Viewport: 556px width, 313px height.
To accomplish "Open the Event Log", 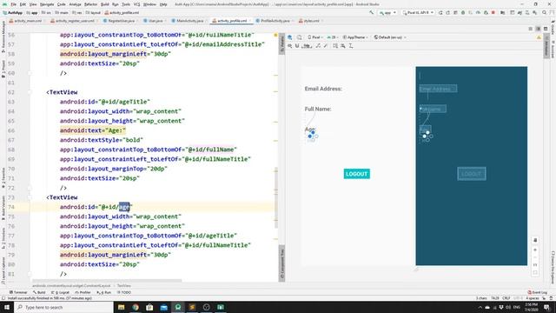I will (538, 292).
